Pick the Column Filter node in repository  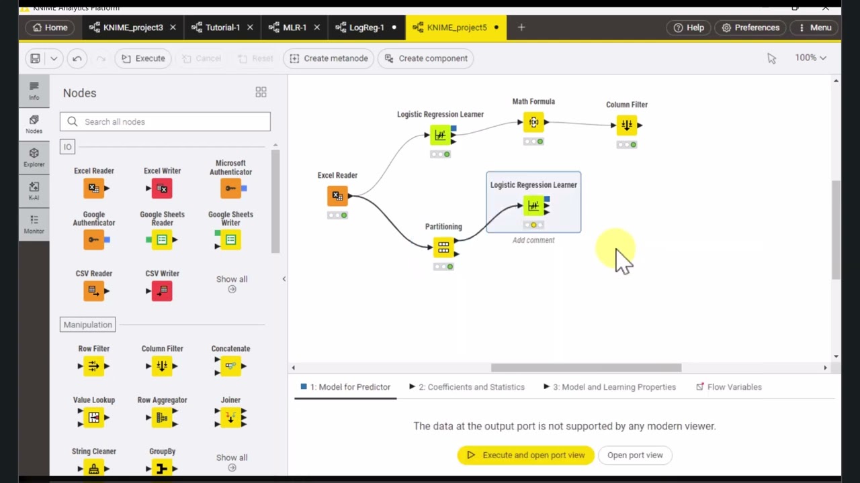[x=162, y=366]
